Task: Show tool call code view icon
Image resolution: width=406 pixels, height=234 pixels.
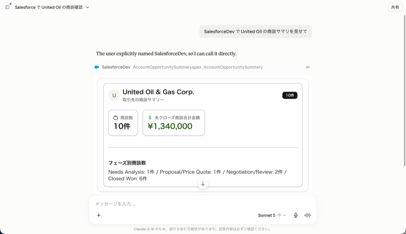Action: pyautogui.click(x=308, y=67)
